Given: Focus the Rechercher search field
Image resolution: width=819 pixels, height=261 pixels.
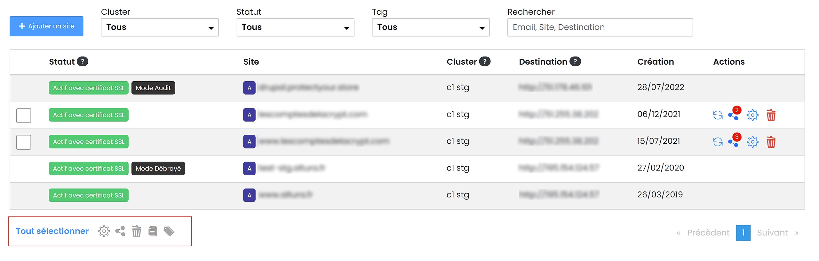Looking at the screenshot, I should pos(600,27).
